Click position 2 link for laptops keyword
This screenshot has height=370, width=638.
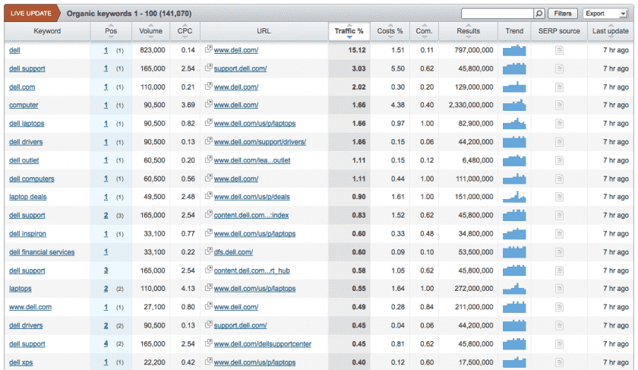coord(106,289)
